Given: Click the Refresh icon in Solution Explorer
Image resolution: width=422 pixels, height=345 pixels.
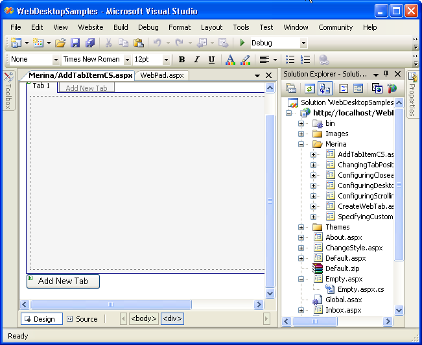Looking at the screenshot, I should 310,89.
